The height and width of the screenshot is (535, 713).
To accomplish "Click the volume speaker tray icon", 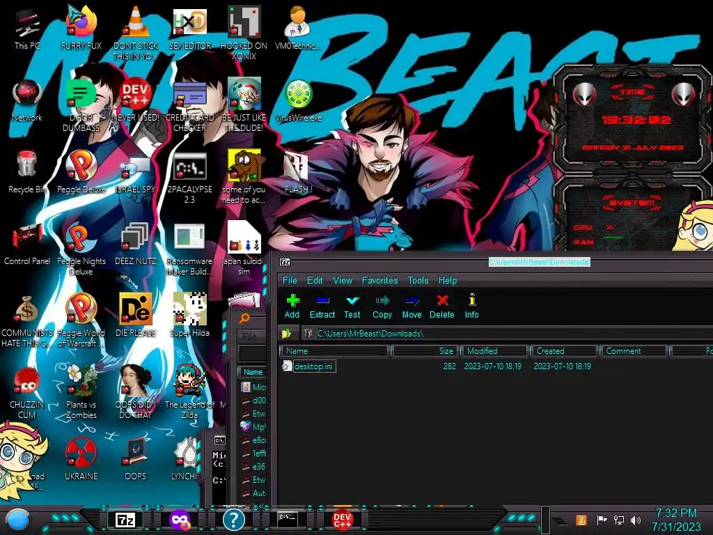I will coord(636,520).
